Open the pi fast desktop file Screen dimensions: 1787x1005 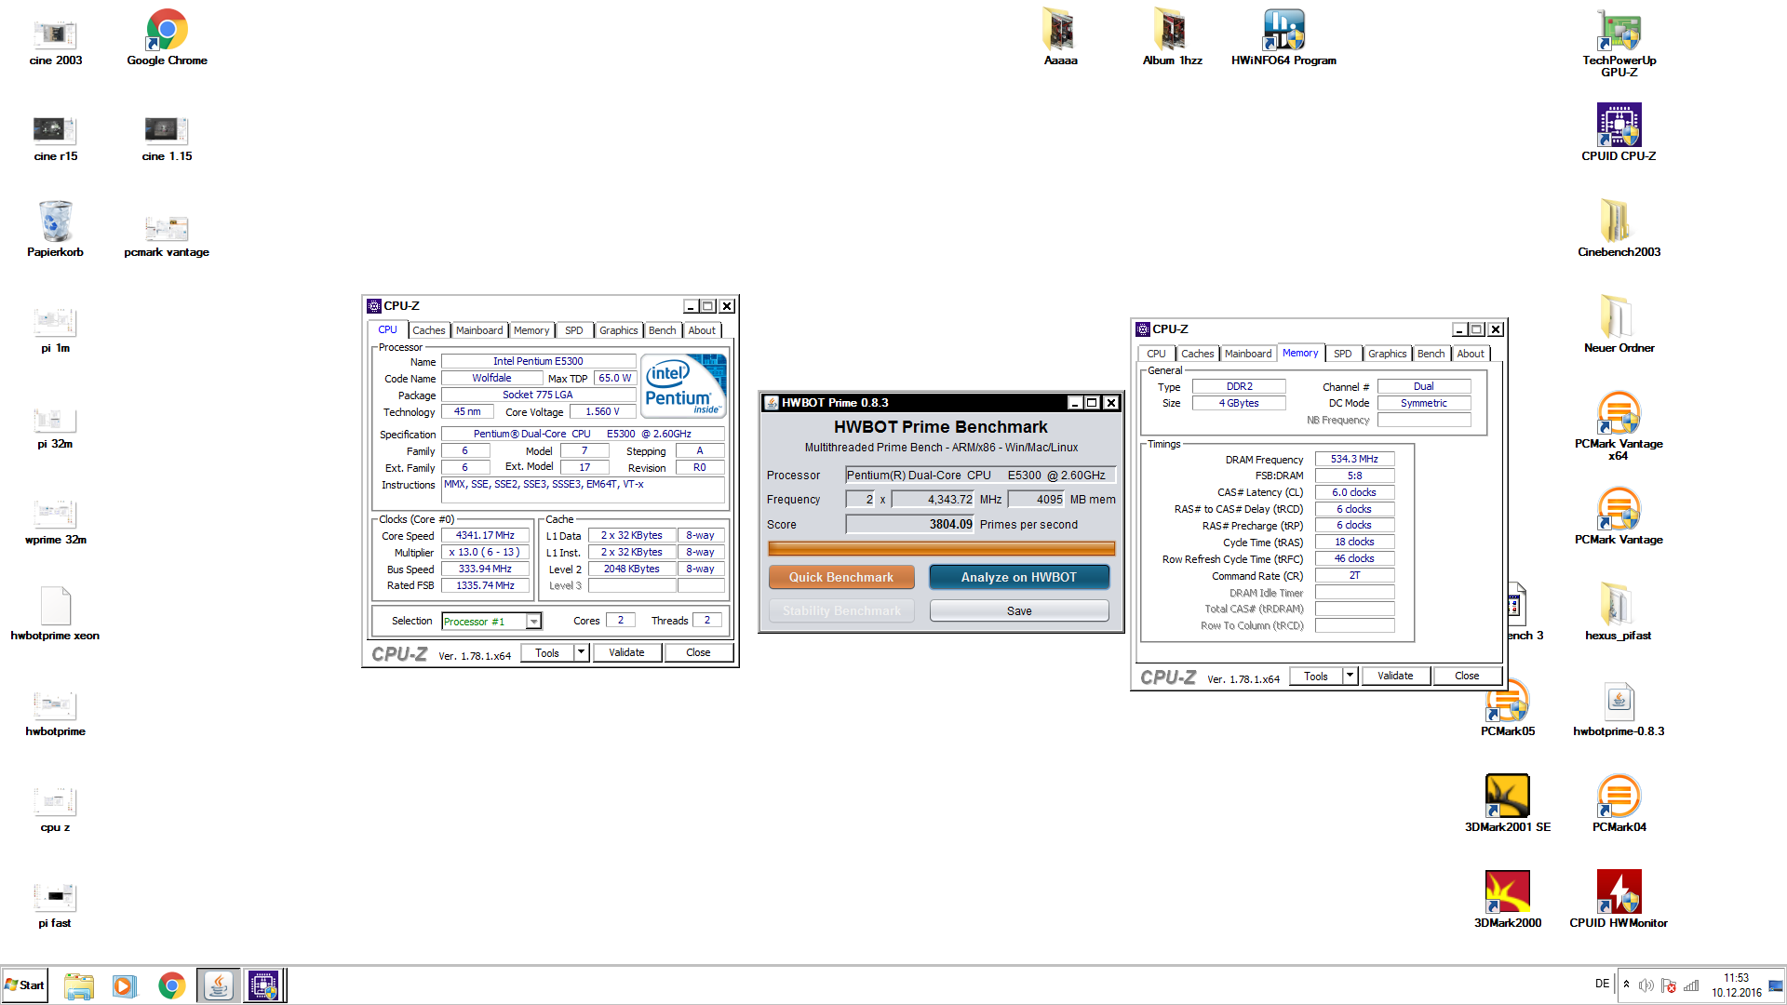tap(55, 905)
